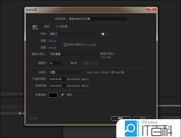Screen dimensions: 181x138
Task: Switch to the 基本 tab
Action: tap(35, 27)
